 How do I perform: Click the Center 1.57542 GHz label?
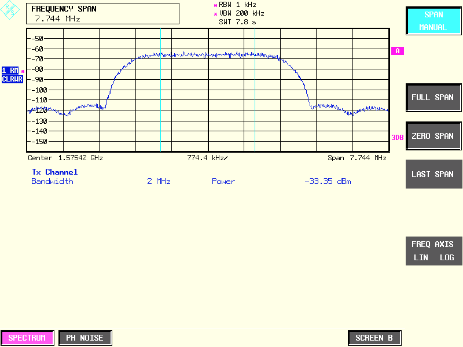pos(65,158)
